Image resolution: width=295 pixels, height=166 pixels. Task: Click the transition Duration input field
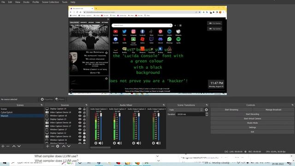click(x=190, y=114)
